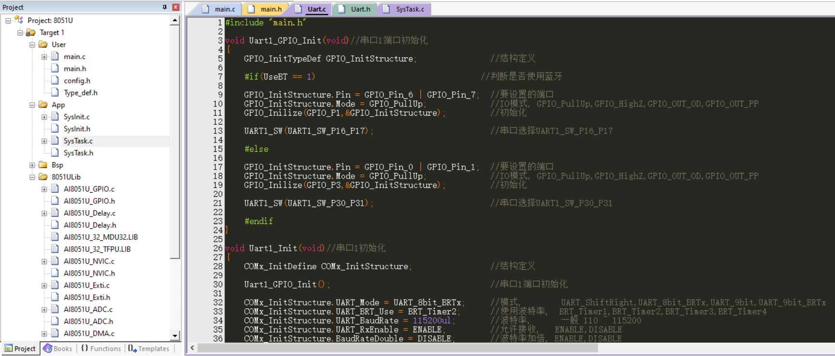Click the project tree scroll up arrow

point(175,21)
